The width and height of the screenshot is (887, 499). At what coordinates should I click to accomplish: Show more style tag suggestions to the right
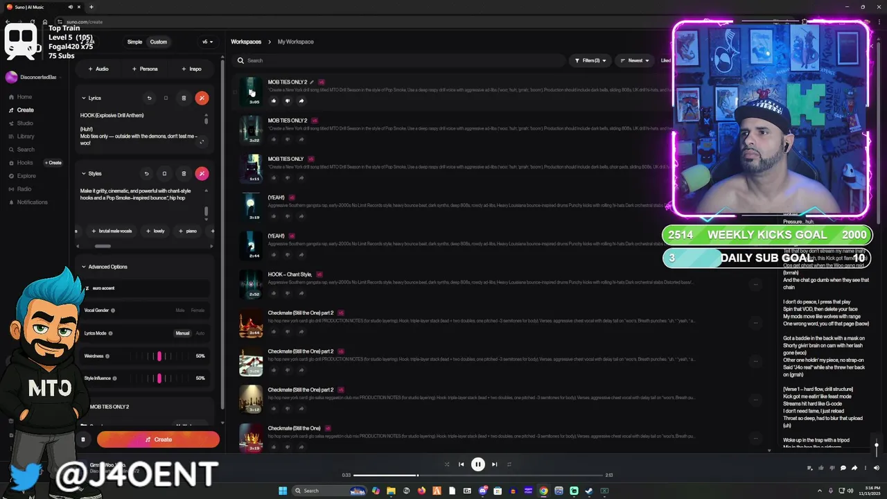(212, 245)
